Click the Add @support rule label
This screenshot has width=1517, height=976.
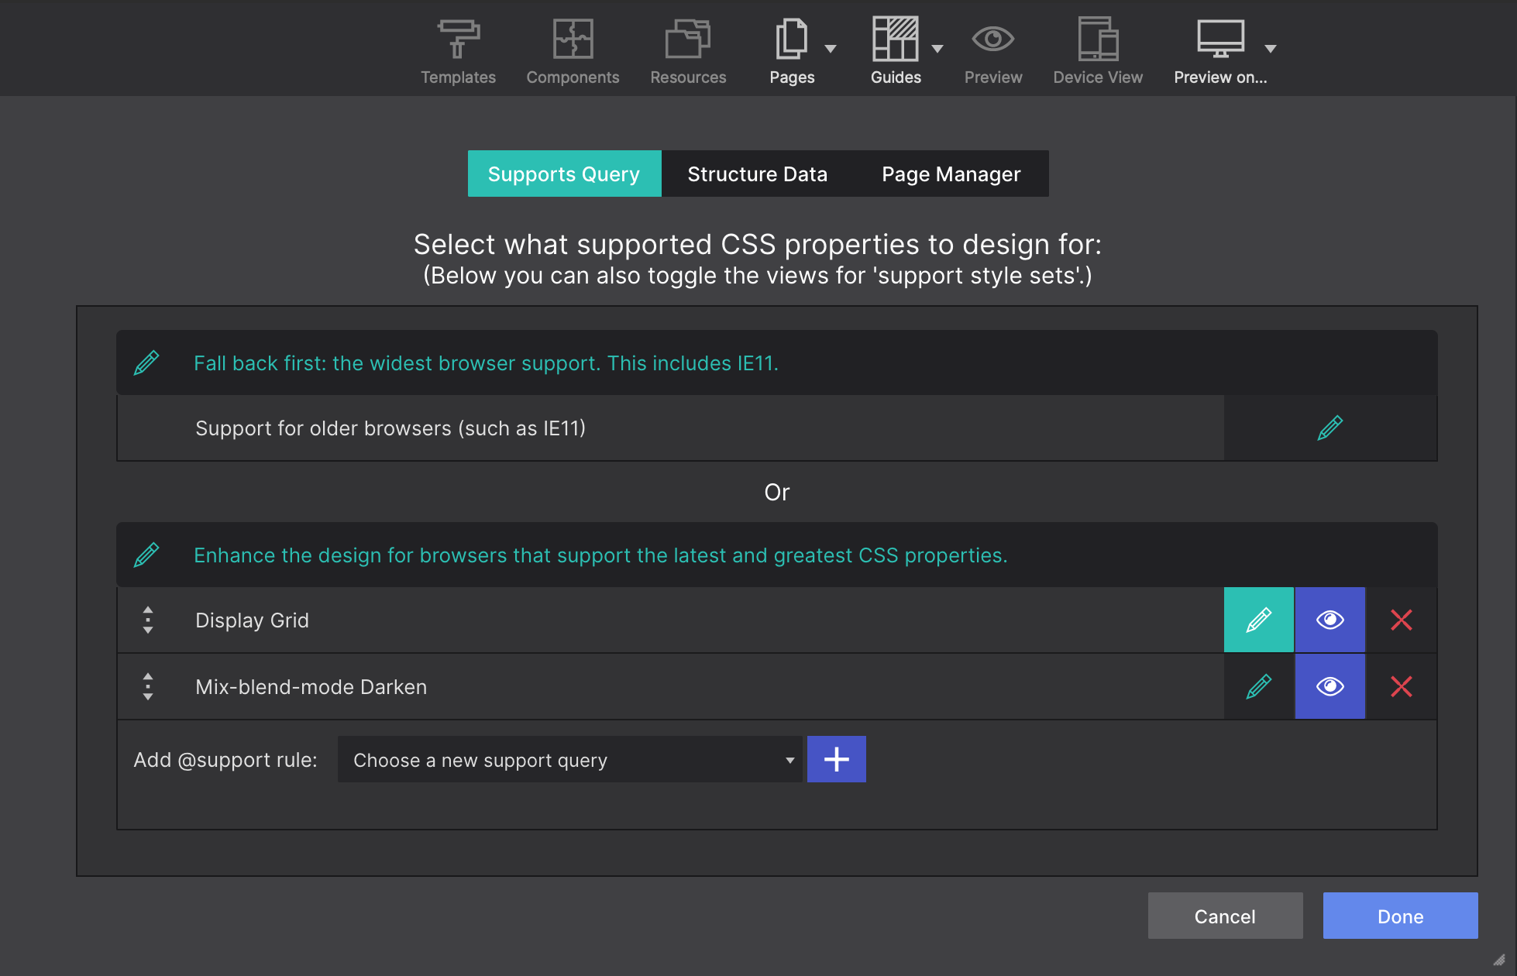point(225,760)
